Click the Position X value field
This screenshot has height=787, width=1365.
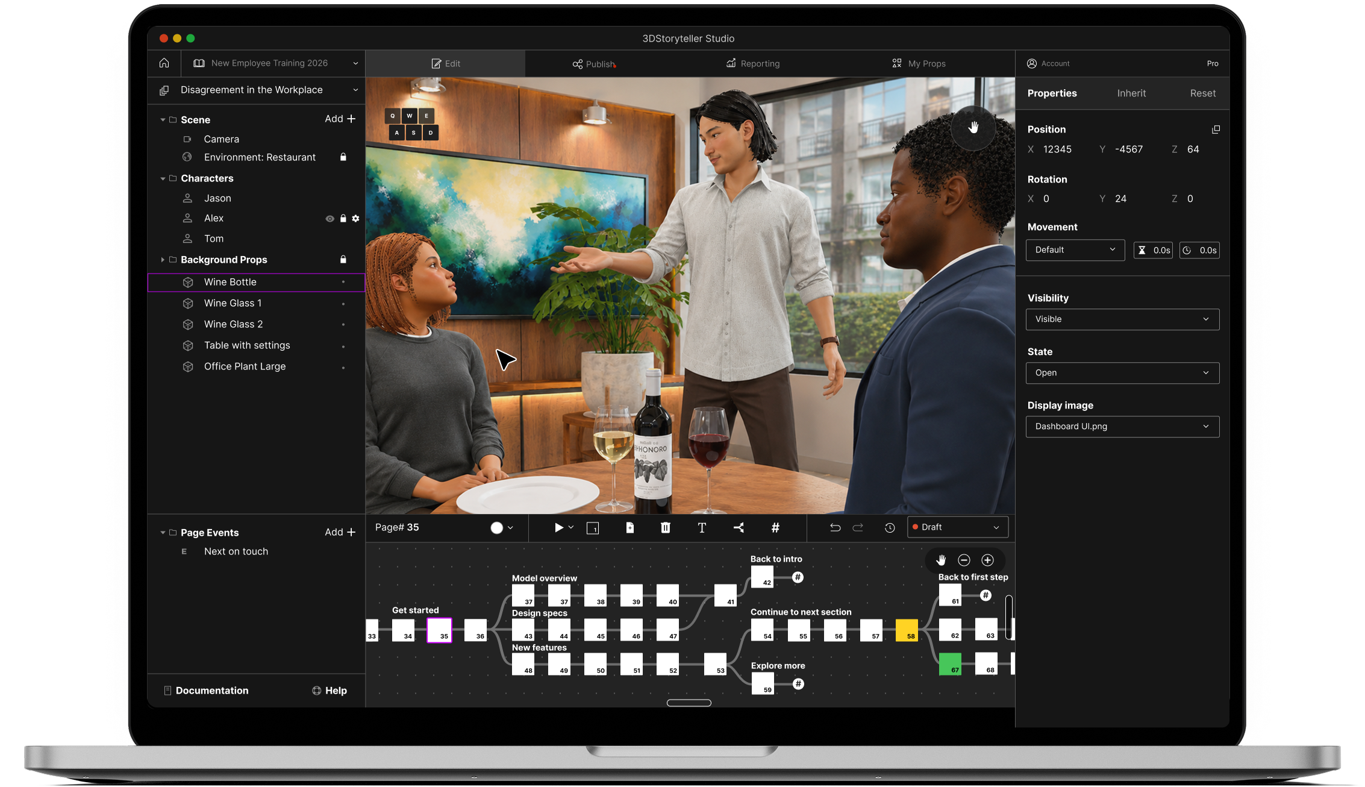click(x=1057, y=149)
